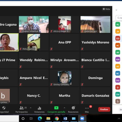Open the Más three-dots menu
The image size is (122, 122).
pos(87,108)
